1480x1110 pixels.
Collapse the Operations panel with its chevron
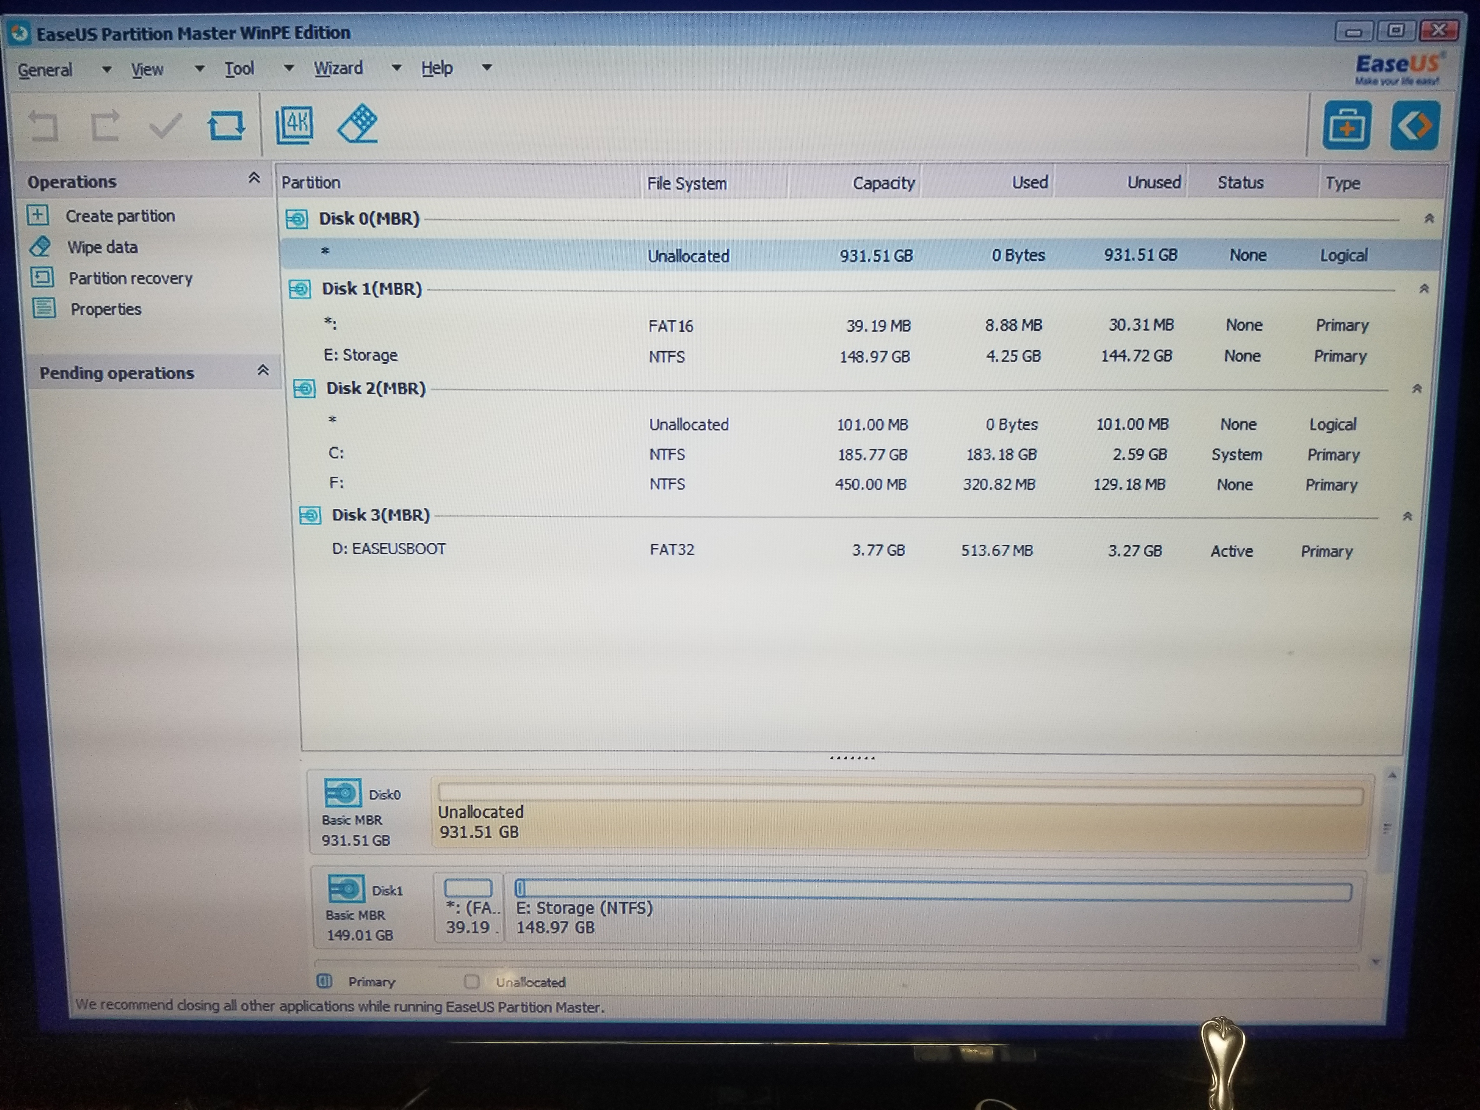tap(255, 178)
